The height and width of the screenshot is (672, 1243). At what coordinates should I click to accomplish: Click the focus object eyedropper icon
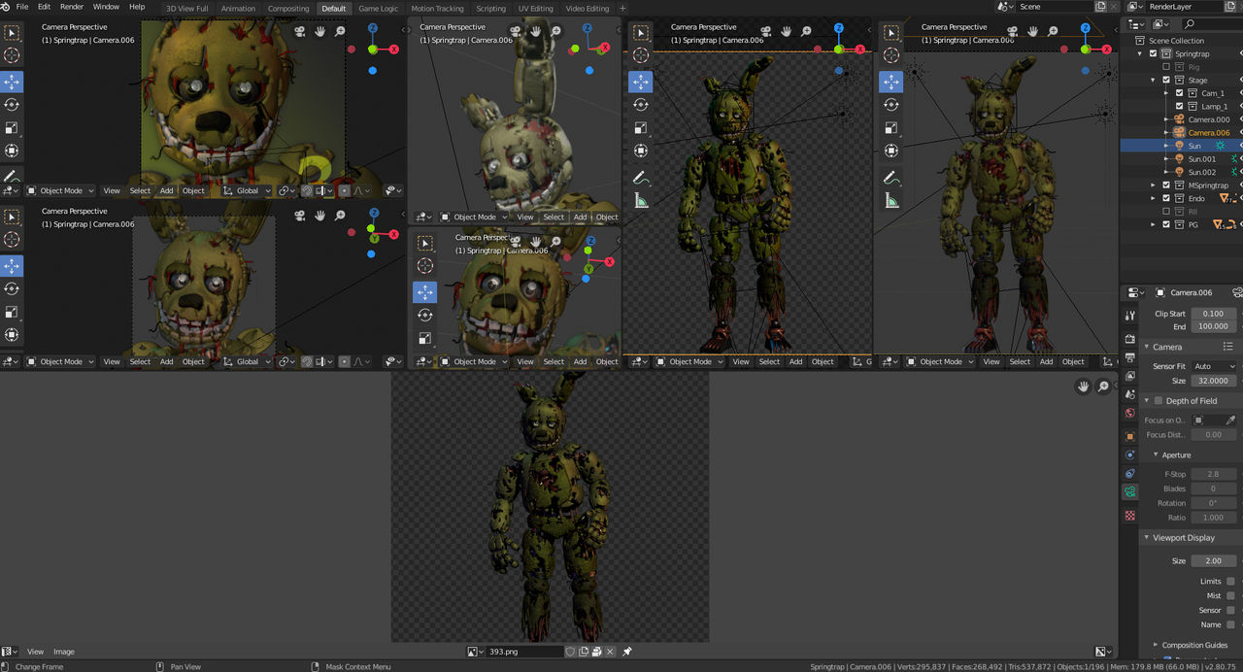pos(1230,420)
